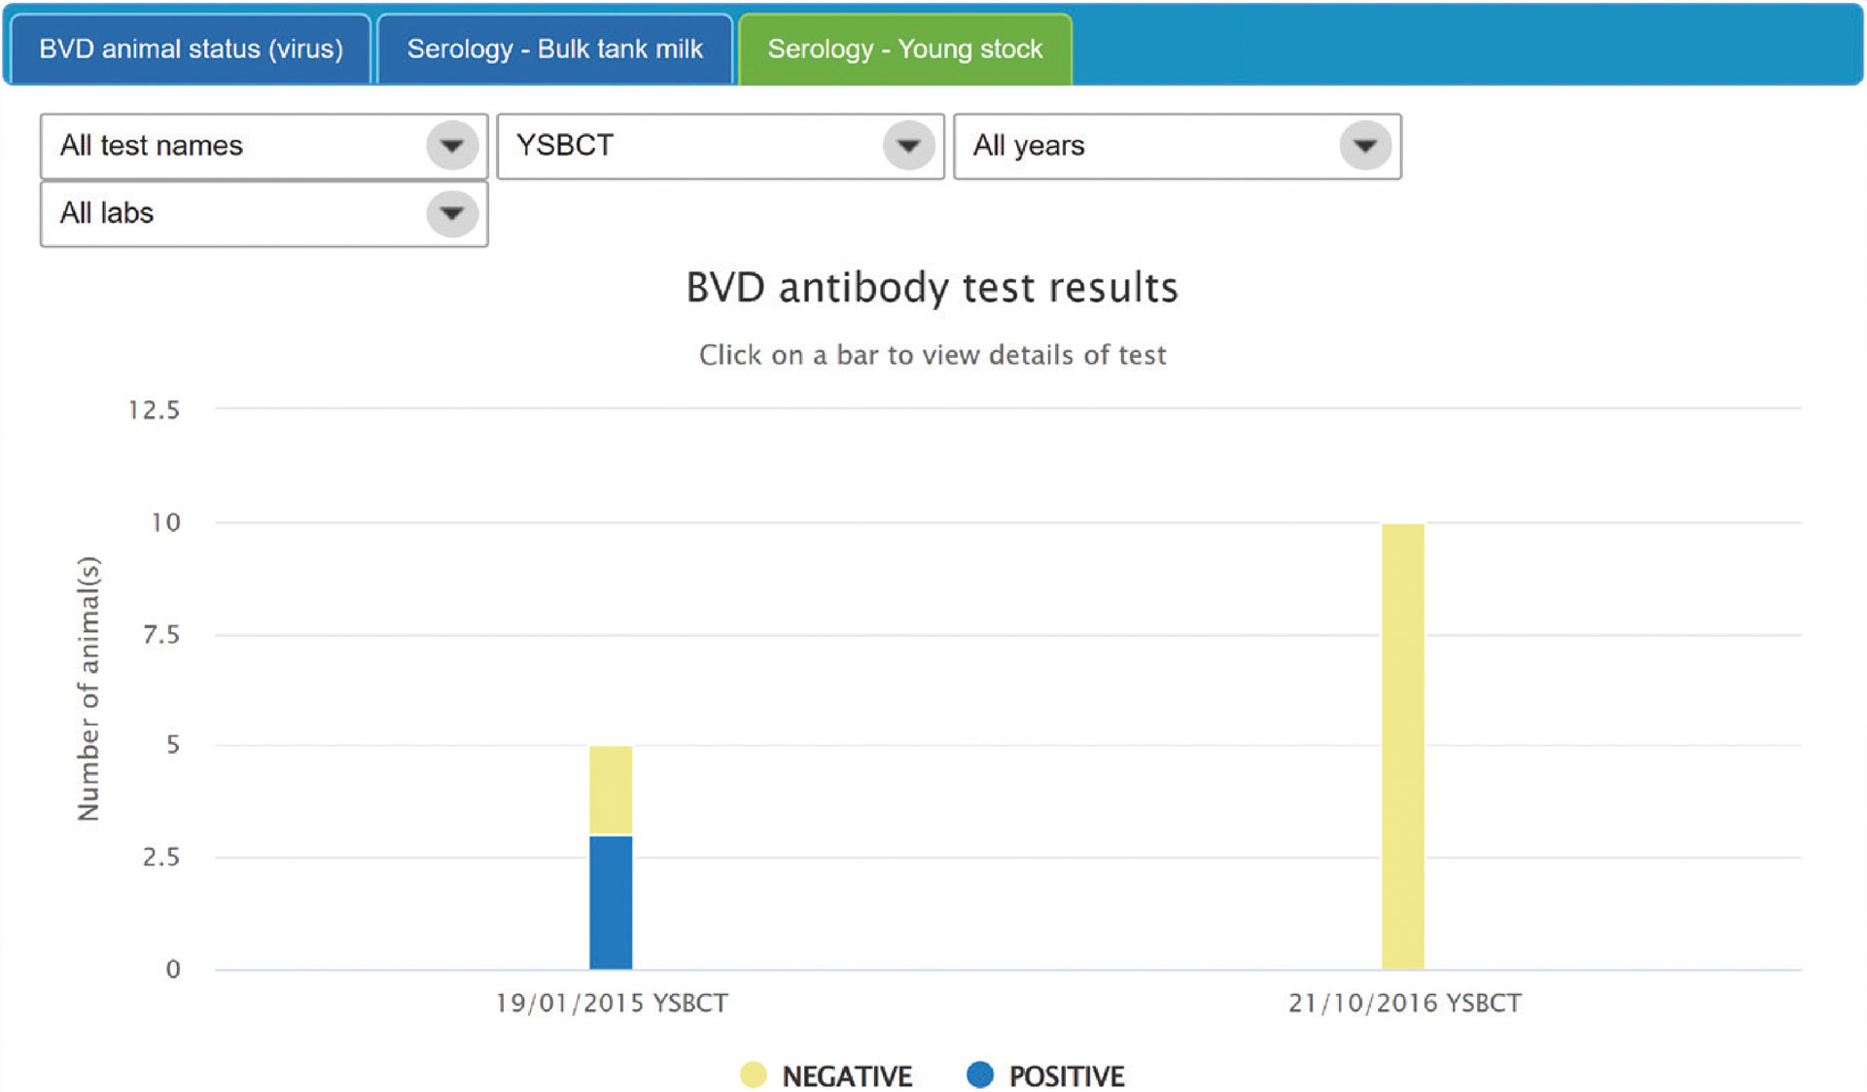
Task: Toggle POSITIVE series via blue legend dot
Action: tap(980, 1074)
